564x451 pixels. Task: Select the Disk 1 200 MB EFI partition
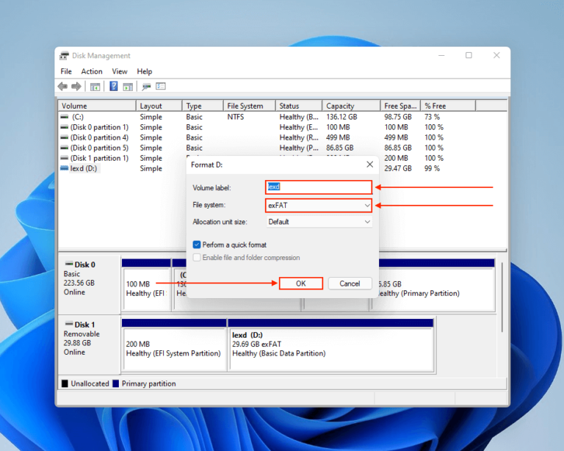click(x=173, y=348)
